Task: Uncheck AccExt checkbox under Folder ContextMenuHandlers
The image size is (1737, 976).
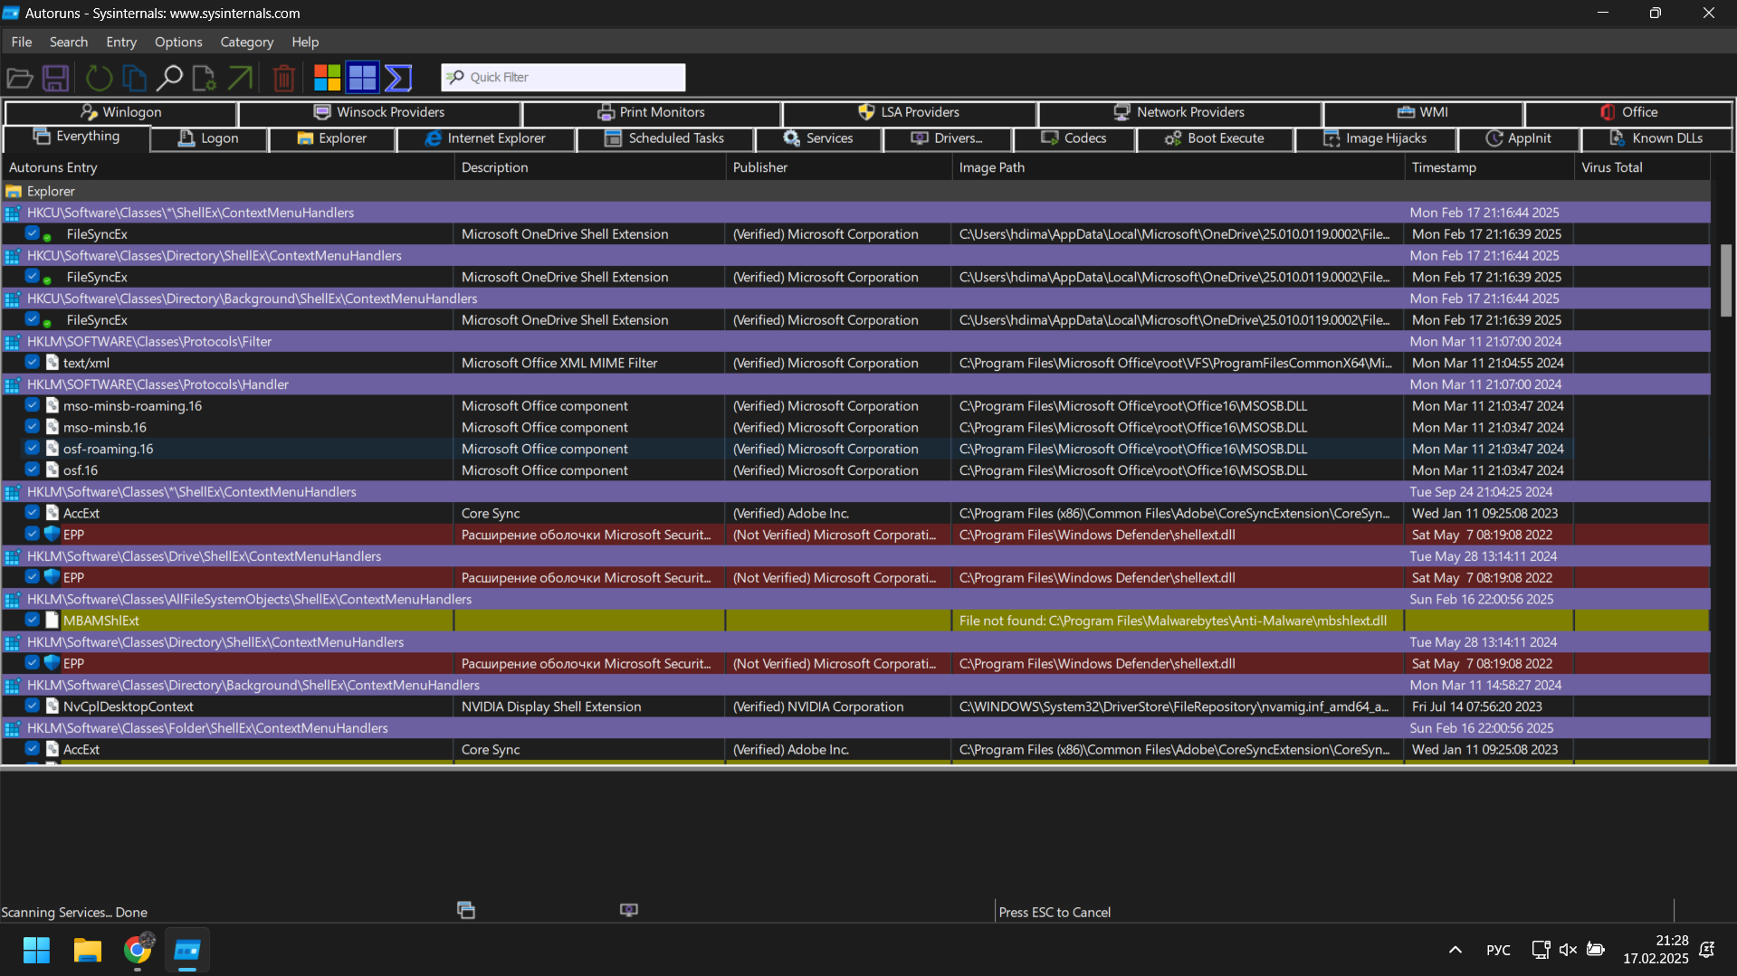Action: 33,749
